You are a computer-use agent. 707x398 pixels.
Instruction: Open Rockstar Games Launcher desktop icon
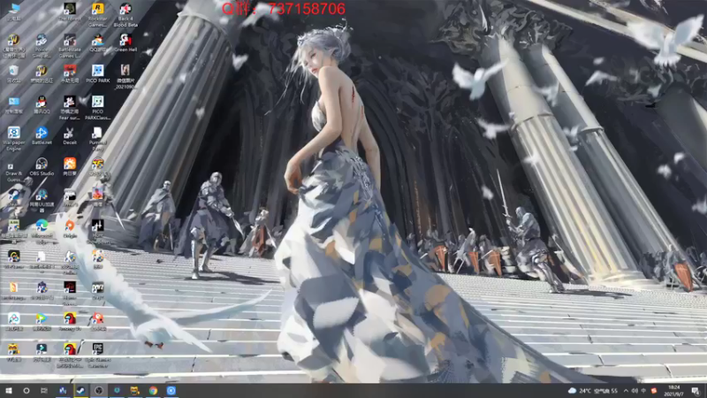97,14
